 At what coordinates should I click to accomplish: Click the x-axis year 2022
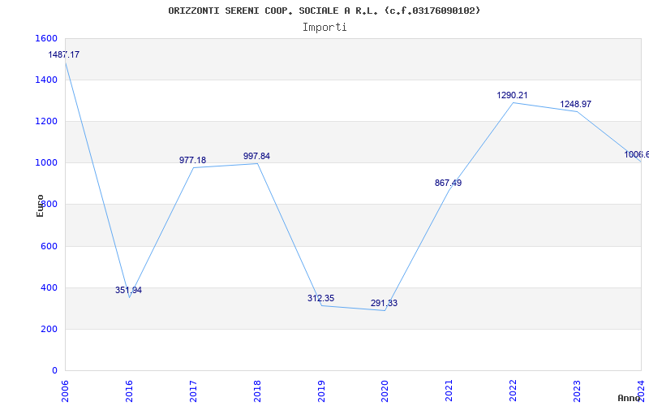(x=514, y=391)
